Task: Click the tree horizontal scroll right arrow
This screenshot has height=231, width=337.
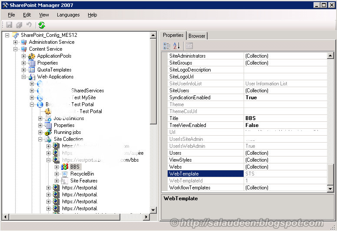Action: click(146, 217)
